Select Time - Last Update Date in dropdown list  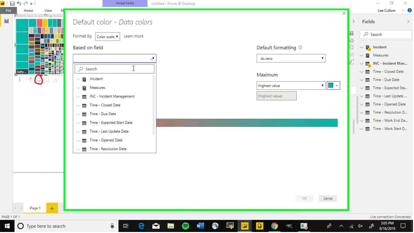pos(109,131)
